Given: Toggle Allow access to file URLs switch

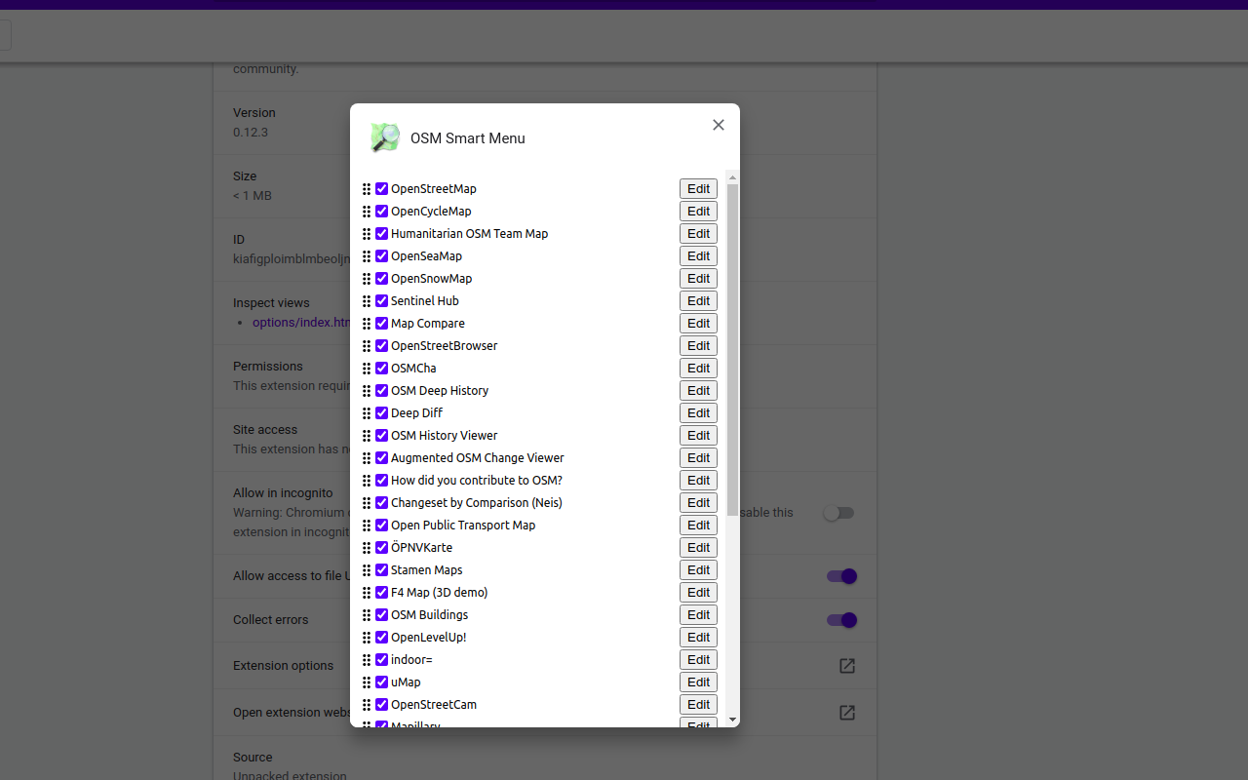Looking at the screenshot, I should click(x=841, y=576).
